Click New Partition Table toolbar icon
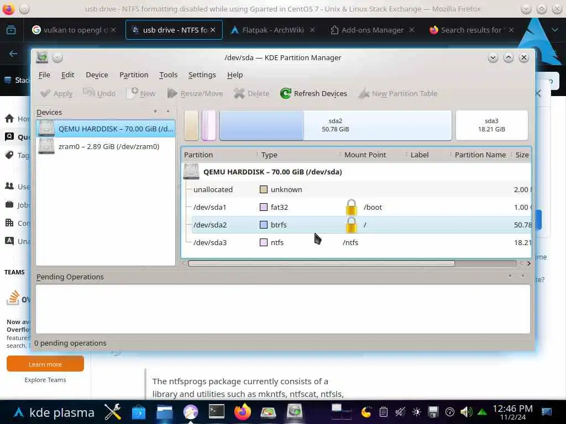Viewport: 566px width, 424px height. click(364, 93)
